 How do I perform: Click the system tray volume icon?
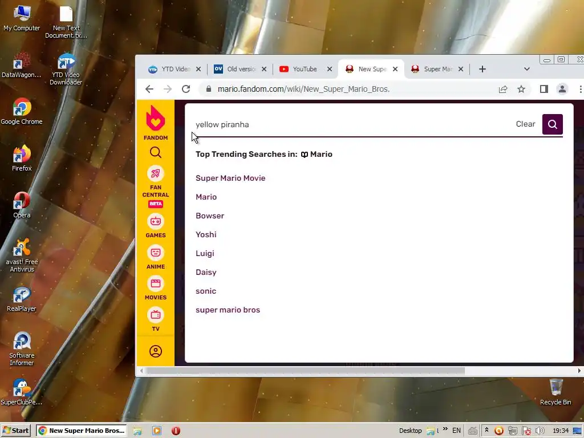click(540, 431)
